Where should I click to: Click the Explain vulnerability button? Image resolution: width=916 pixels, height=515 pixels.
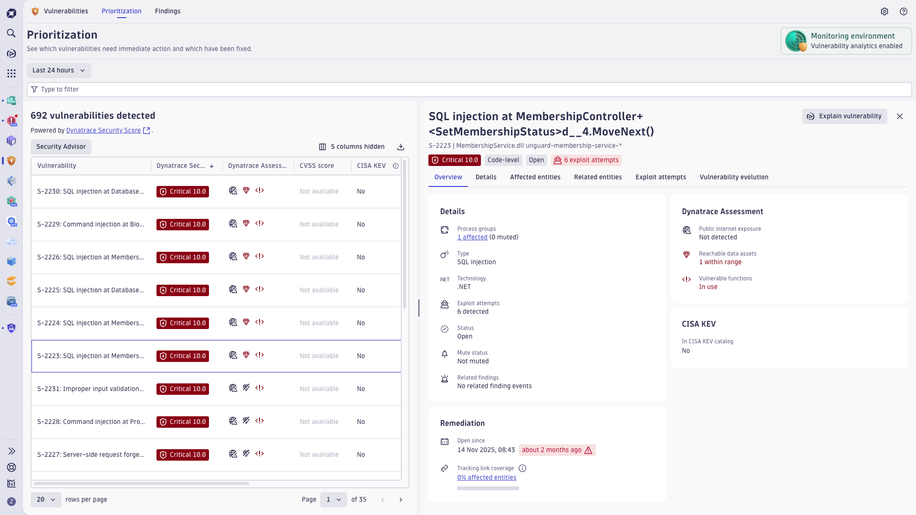click(844, 116)
